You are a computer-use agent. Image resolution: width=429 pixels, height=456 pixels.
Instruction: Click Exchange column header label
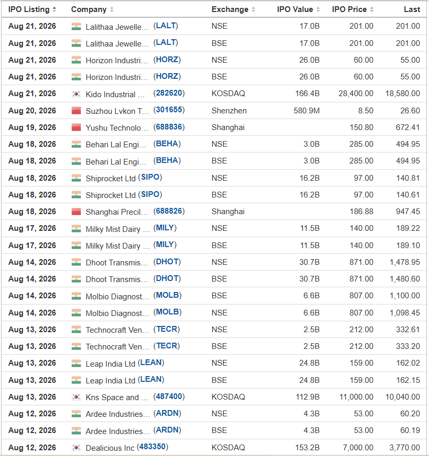coord(230,9)
